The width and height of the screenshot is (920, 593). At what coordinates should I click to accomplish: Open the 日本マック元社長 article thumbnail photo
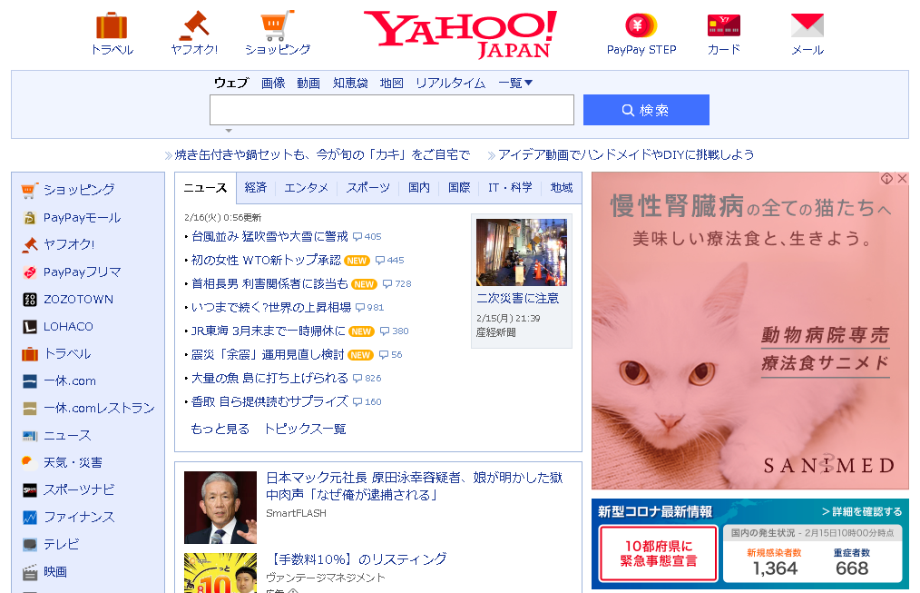point(220,508)
